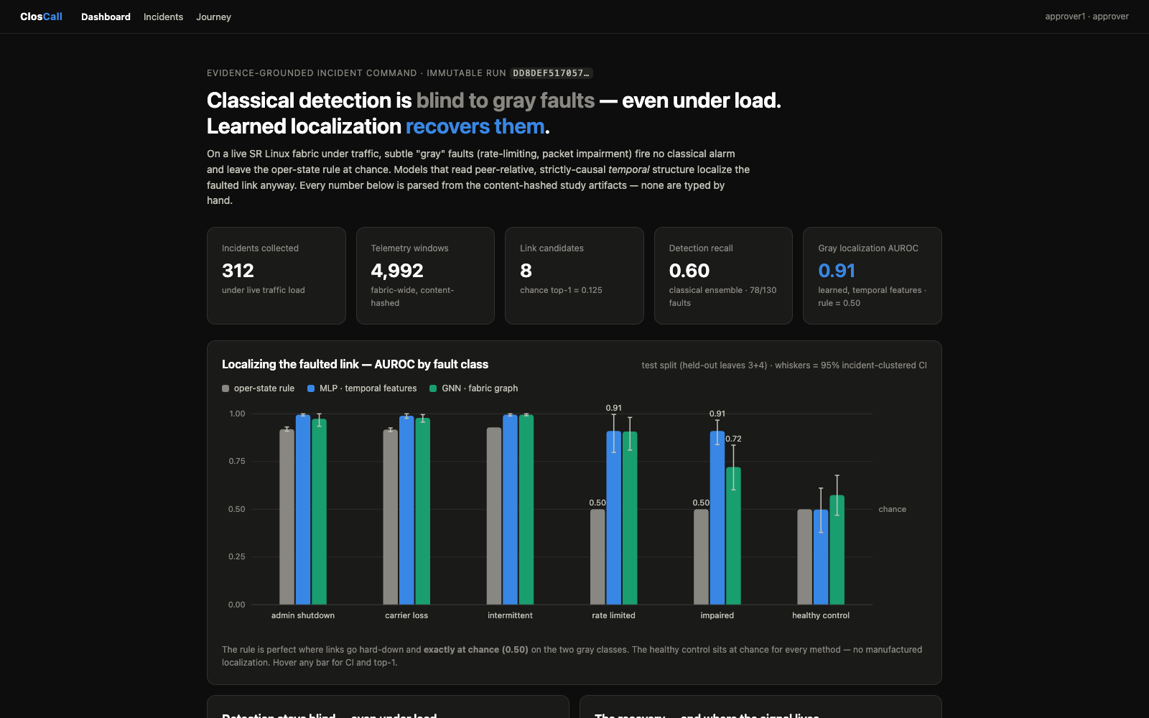The image size is (1149, 718).
Task: Click the 'test split (held-out leaves 3+4)' note
Action: [x=704, y=365]
